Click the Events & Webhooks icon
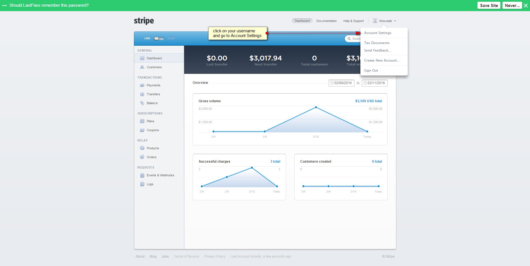 [142, 175]
